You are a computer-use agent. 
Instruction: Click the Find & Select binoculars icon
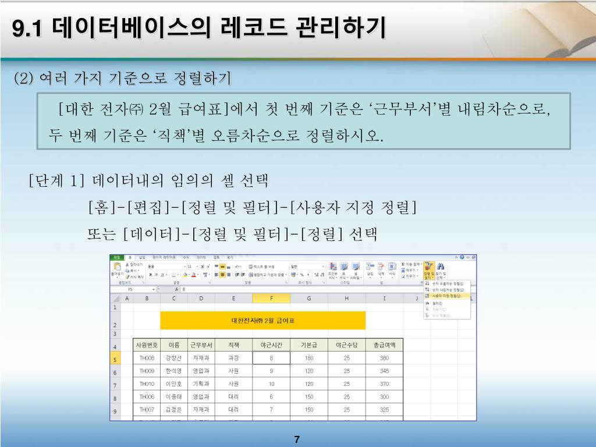441,267
